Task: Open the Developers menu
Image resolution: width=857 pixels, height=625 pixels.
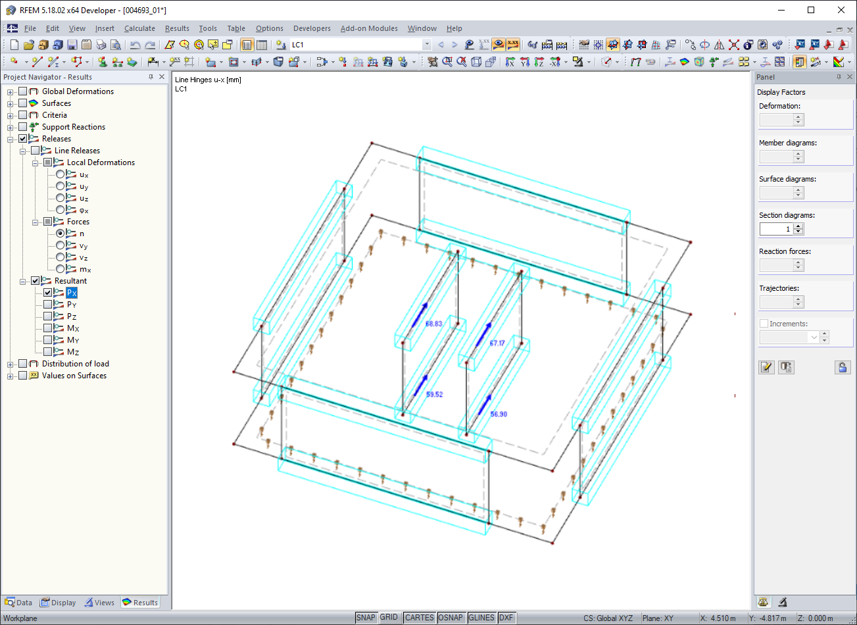Action: [312, 28]
